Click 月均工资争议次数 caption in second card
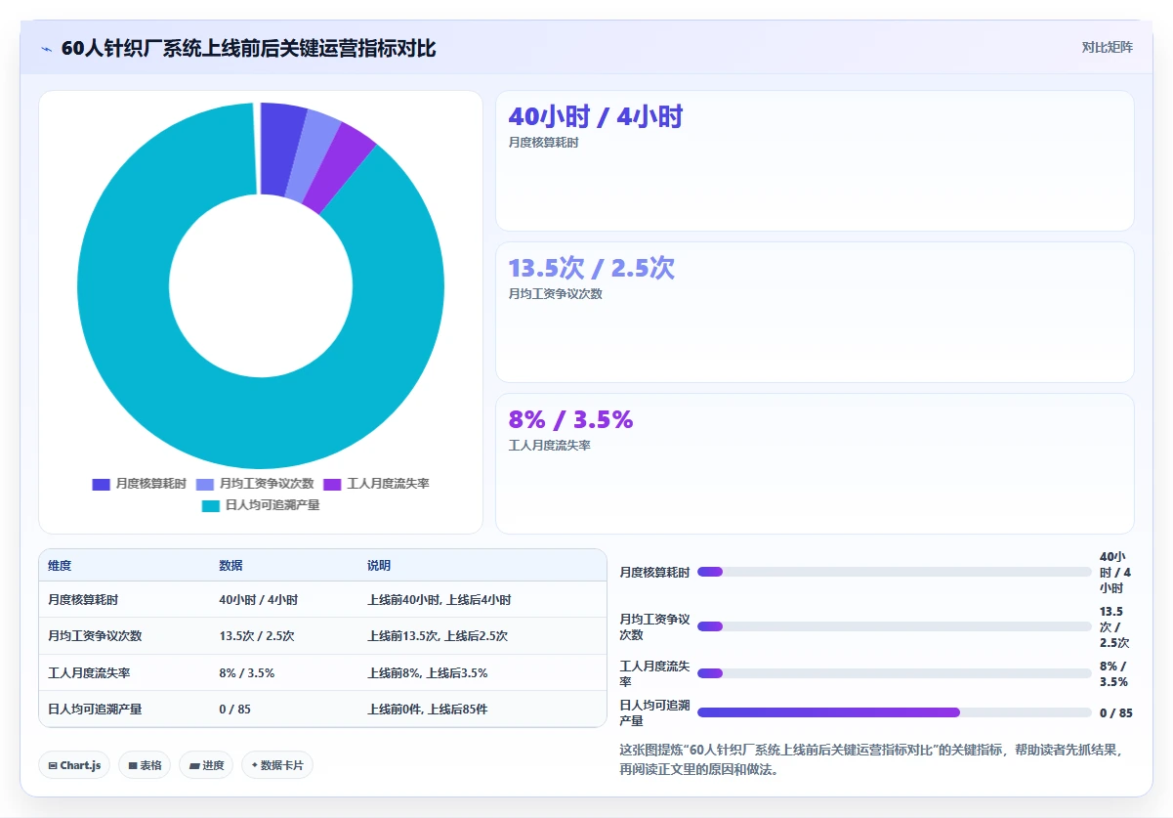Viewport: 1173px width, 818px height. (555, 294)
